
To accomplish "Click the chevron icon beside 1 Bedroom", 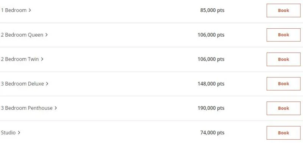I will tap(30, 10).
